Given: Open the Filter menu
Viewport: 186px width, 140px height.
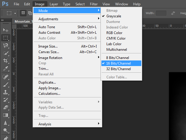Looking at the screenshot, I should coord(94,4).
